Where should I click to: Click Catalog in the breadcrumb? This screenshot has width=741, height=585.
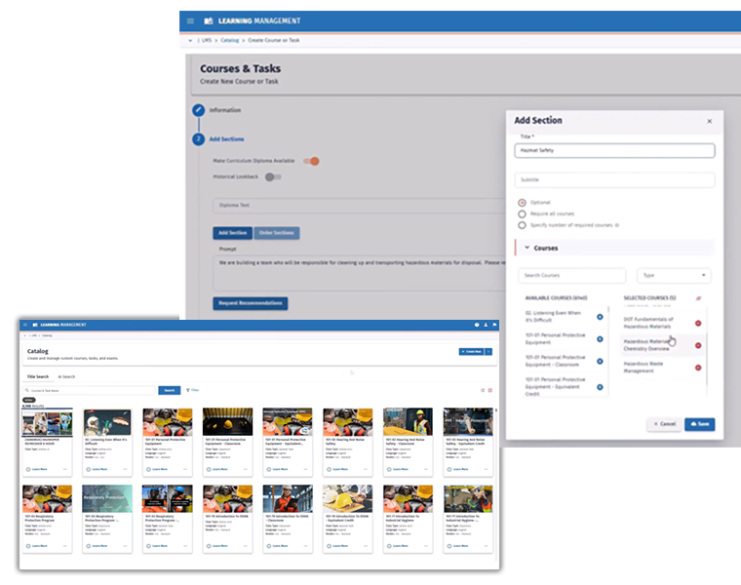[229, 41]
